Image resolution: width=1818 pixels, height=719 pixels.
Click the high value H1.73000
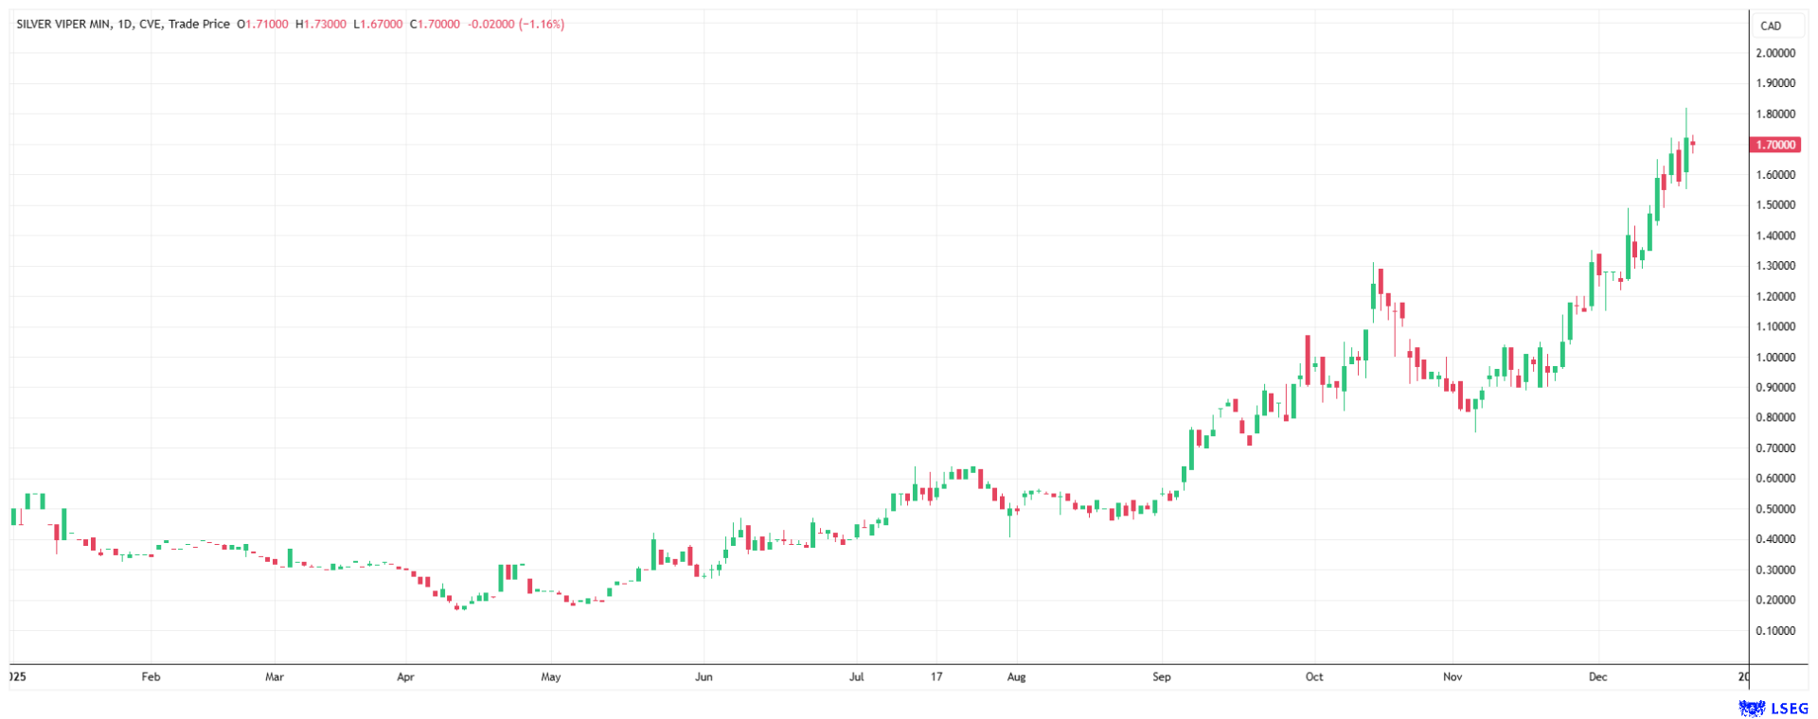point(321,25)
